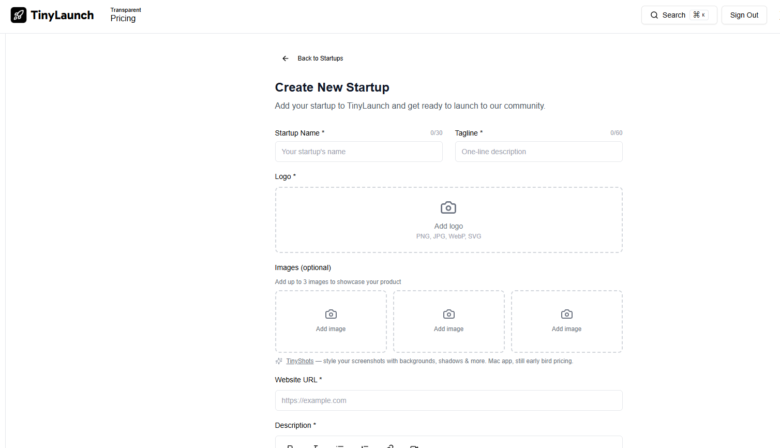
Task: Click the PNG, JPG, WebP, SVG format hint
Action: pyautogui.click(x=449, y=236)
